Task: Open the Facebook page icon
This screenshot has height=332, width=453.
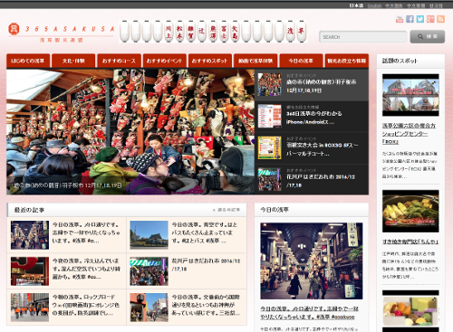Action: tap(410, 19)
